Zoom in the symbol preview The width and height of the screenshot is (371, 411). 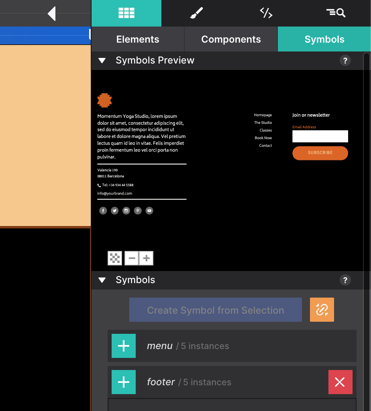[146, 258]
